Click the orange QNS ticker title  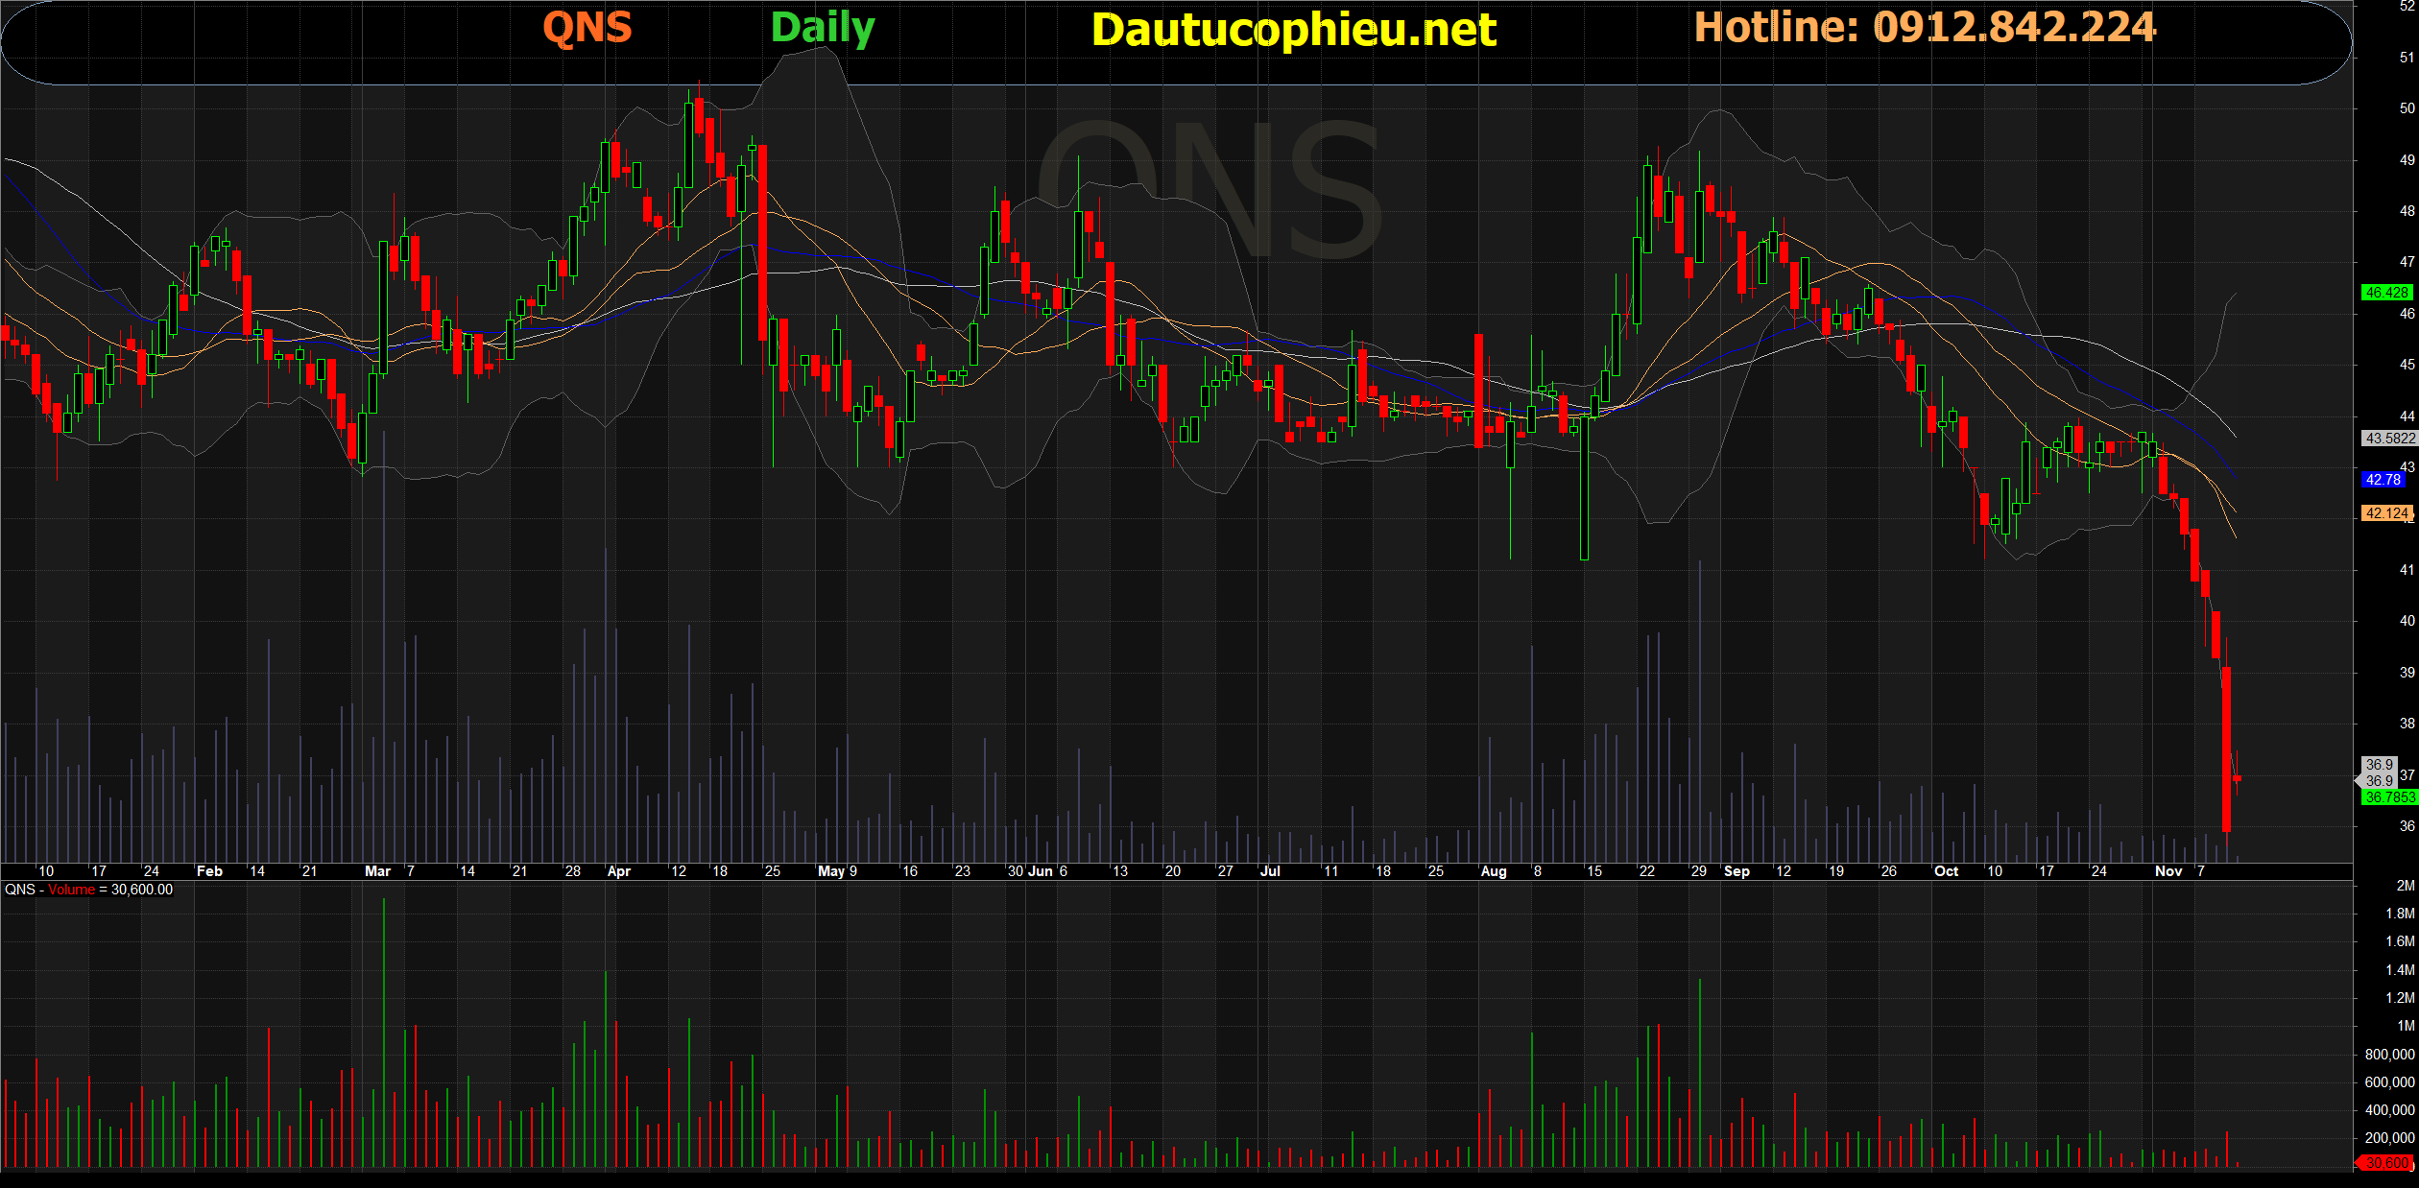(x=587, y=27)
